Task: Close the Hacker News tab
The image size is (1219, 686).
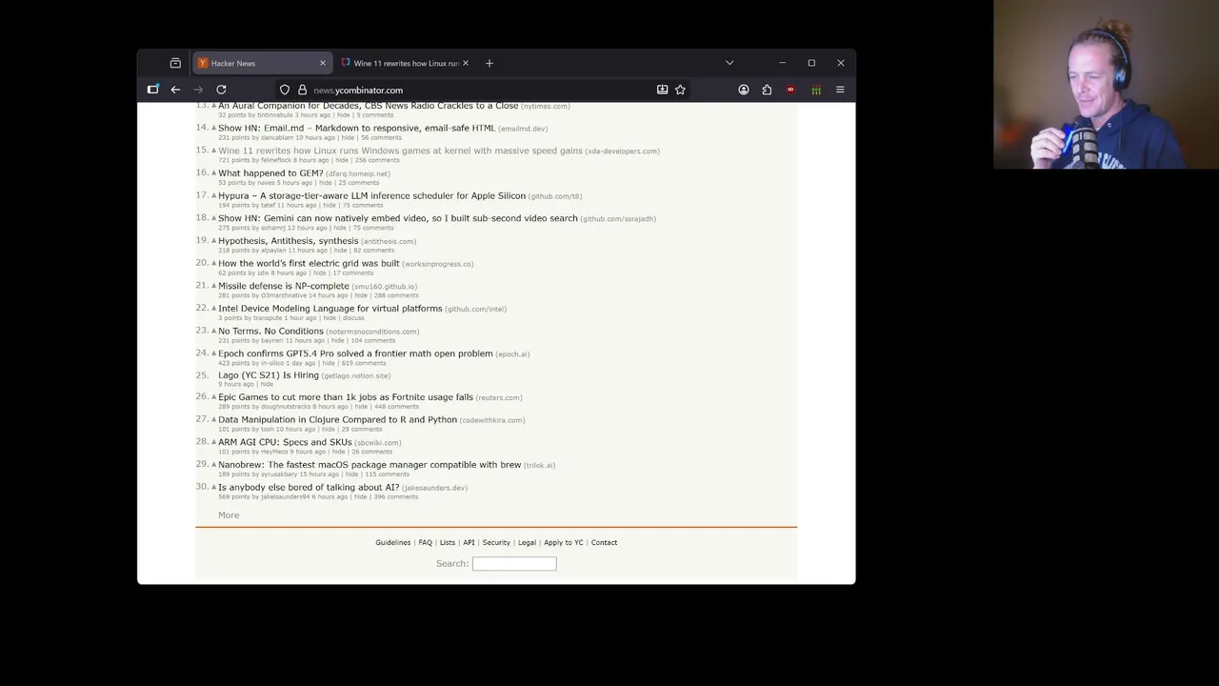Action: click(x=322, y=63)
